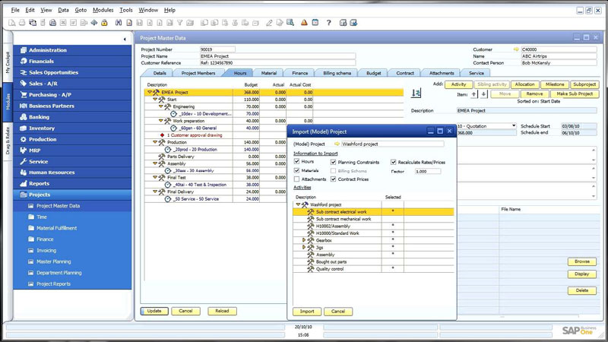Toggle Selected mark for Bought out parts
This screenshot has height=342, width=608.
393,261
